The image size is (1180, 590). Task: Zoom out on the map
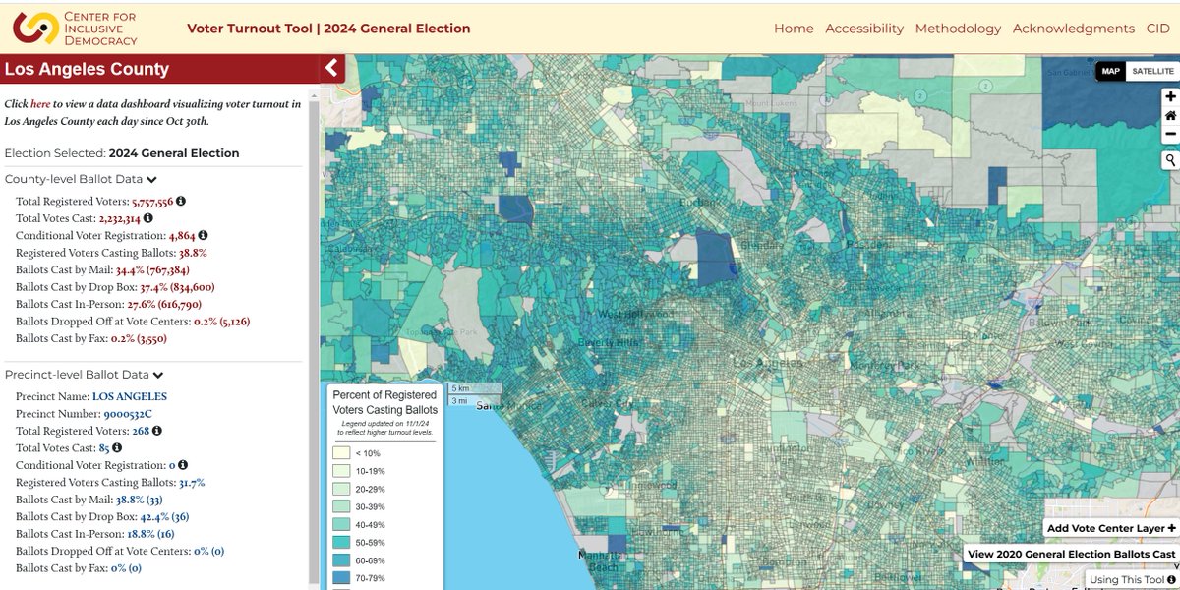click(x=1170, y=134)
